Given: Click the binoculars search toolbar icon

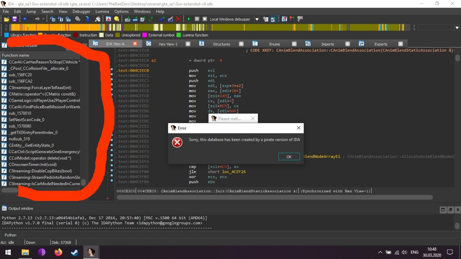Looking at the screenshot, I should 77,19.
